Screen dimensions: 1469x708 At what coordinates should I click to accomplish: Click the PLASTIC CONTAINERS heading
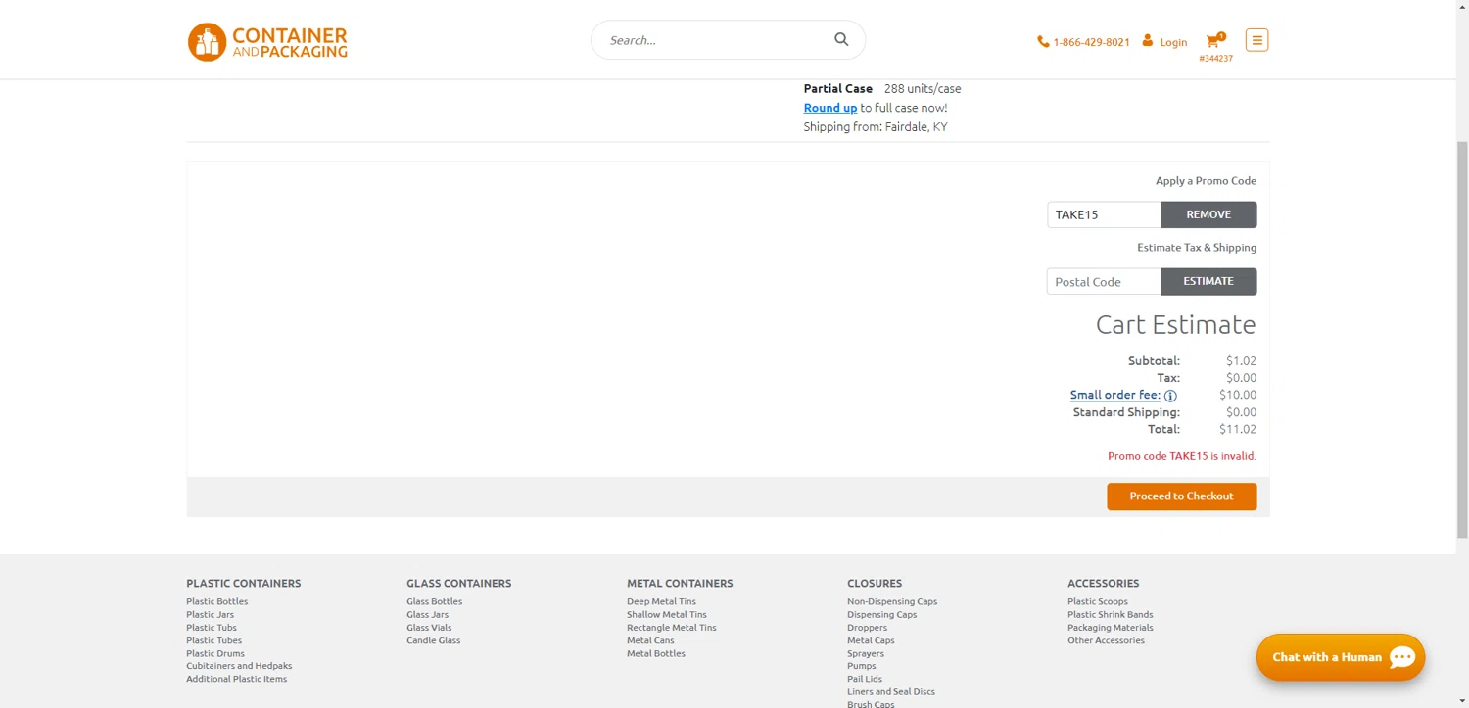pyautogui.click(x=244, y=583)
